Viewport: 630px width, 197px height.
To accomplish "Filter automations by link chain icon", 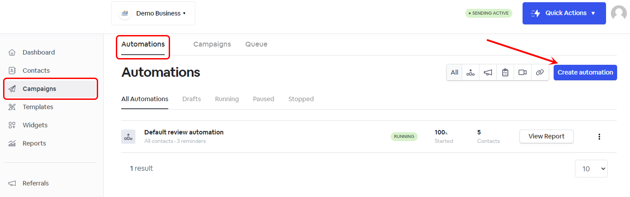I will 540,72.
